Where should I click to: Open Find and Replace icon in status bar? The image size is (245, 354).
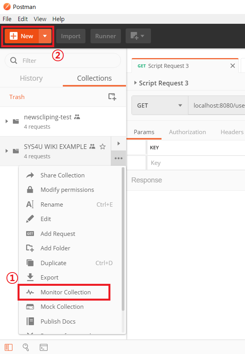point(26,347)
